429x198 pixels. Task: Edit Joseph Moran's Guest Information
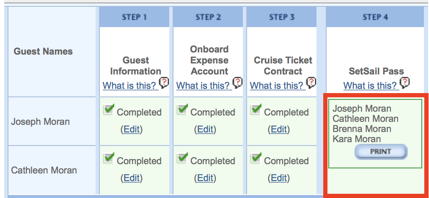132,129
